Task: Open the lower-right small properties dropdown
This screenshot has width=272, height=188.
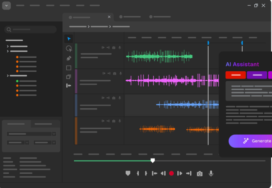Action: 45,143
